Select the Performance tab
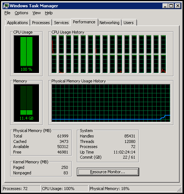 tap(84, 22)
